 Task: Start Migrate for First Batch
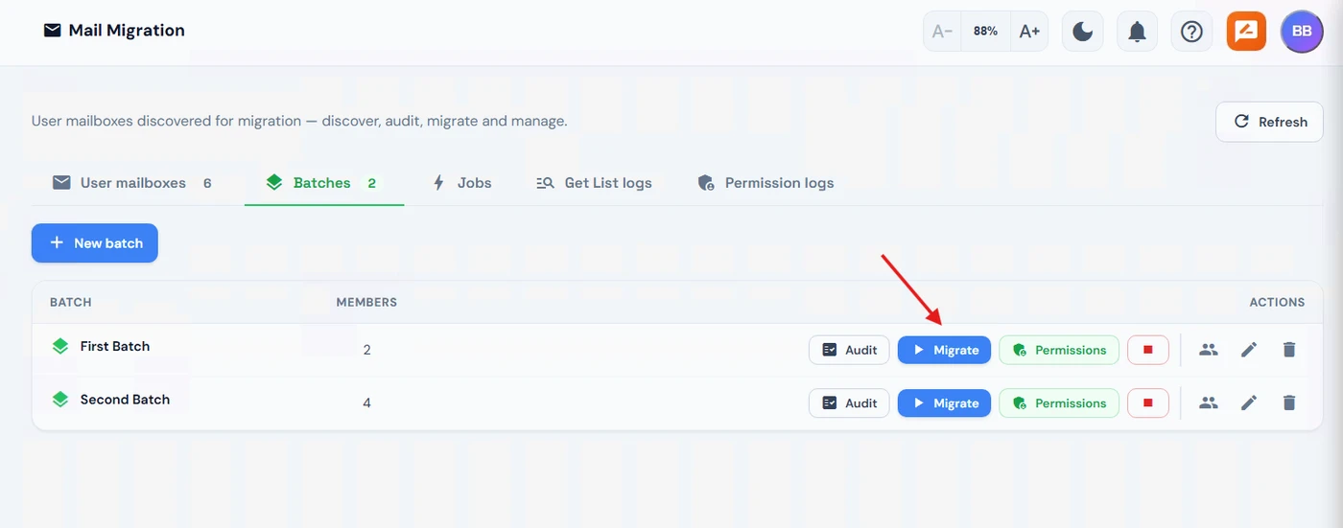[944, 350]
